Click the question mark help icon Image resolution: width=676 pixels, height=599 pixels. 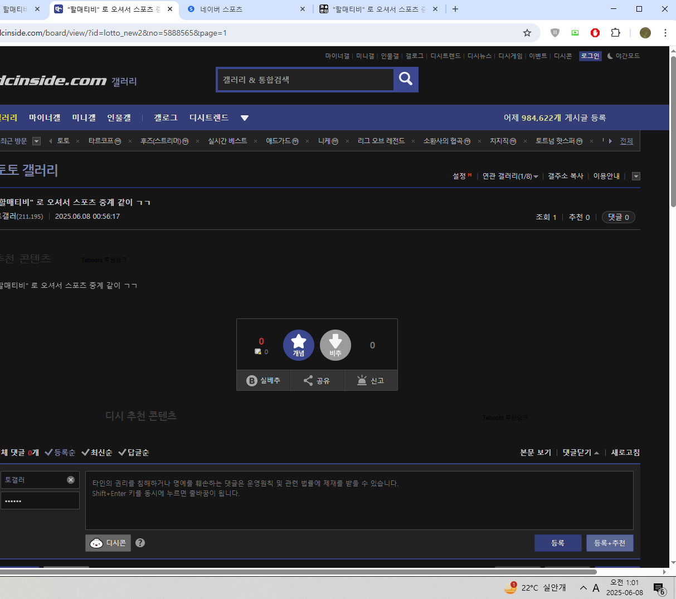point(140,543)
